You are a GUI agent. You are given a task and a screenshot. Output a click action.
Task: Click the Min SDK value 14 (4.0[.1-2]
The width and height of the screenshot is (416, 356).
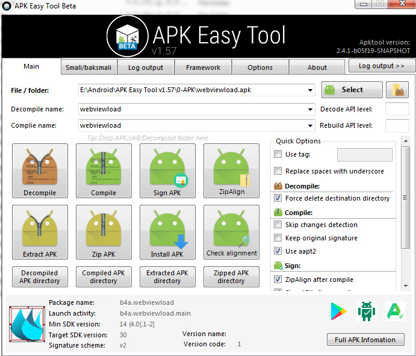pos(137,324)
